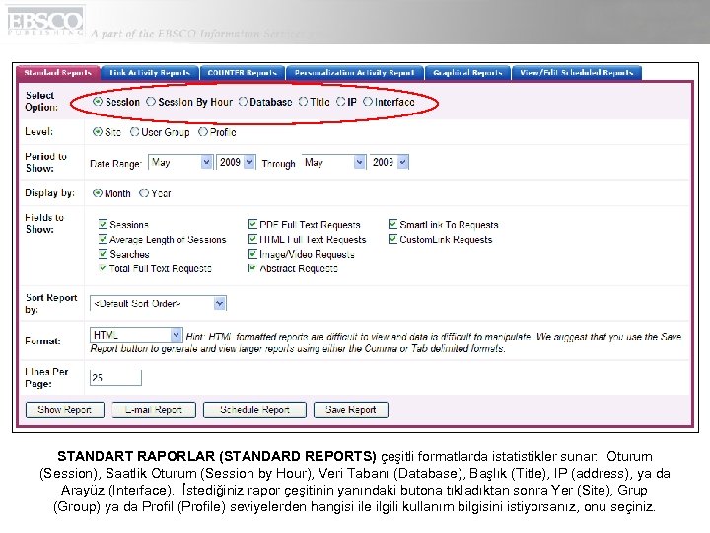Set level to Profile
710x533 pixels.
tap(203, 132)
